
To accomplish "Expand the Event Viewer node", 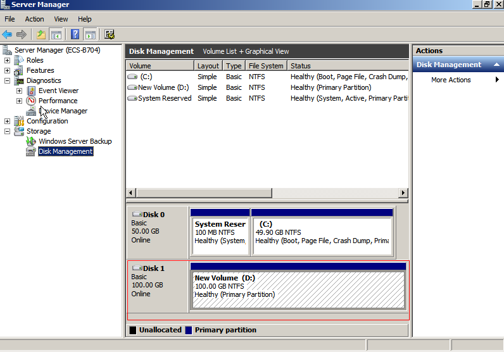I will pos(19,91).
